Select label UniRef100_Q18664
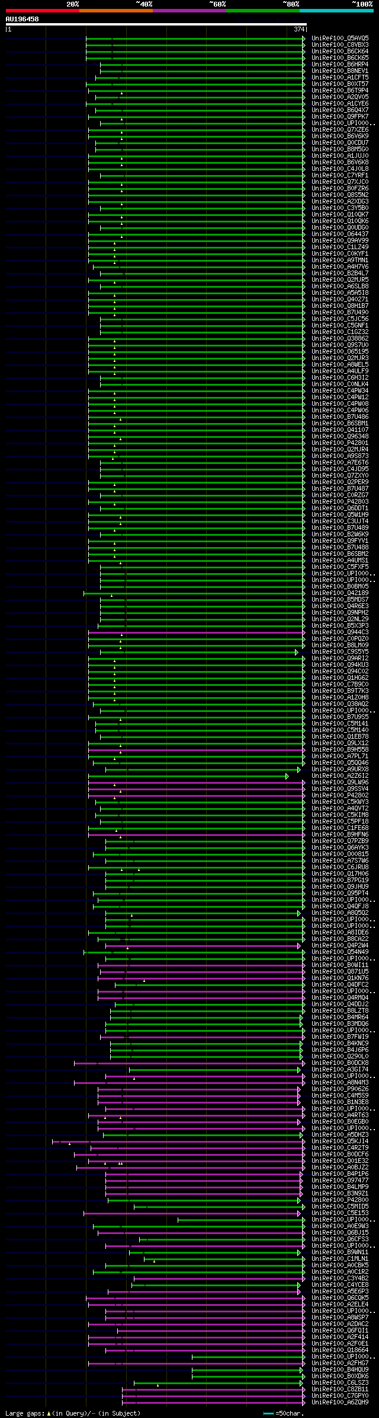 coord(340,1350)
